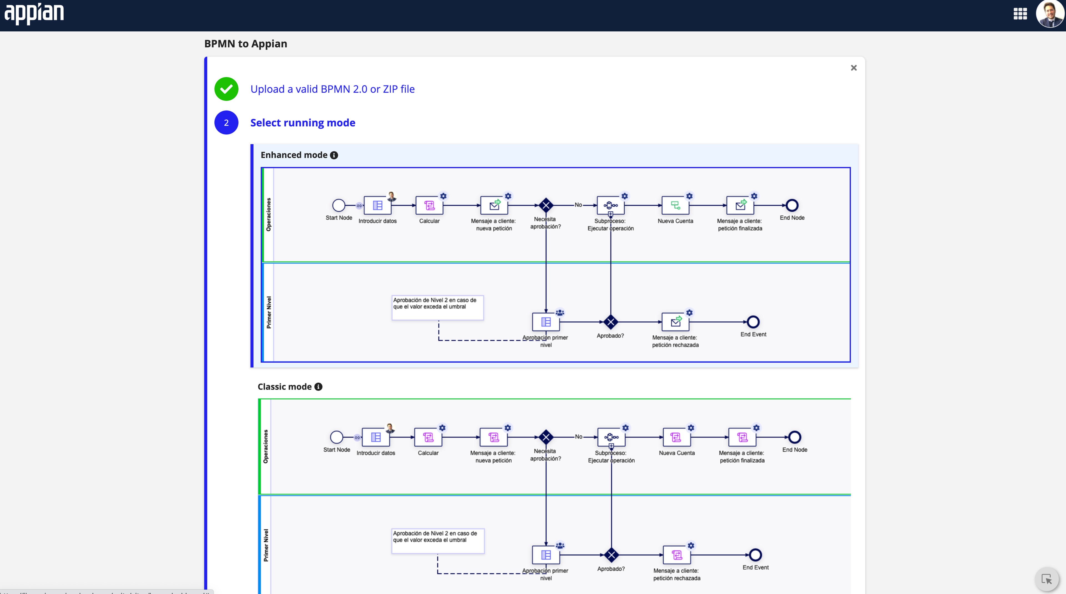
Task: Click Subproceso Ejecutar operación node in Classic mode
Action: 611,437
